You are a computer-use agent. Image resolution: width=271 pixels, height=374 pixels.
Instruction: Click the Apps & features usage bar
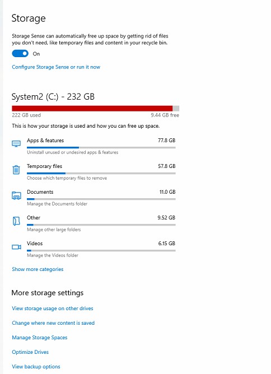click(x=101, y=148)
